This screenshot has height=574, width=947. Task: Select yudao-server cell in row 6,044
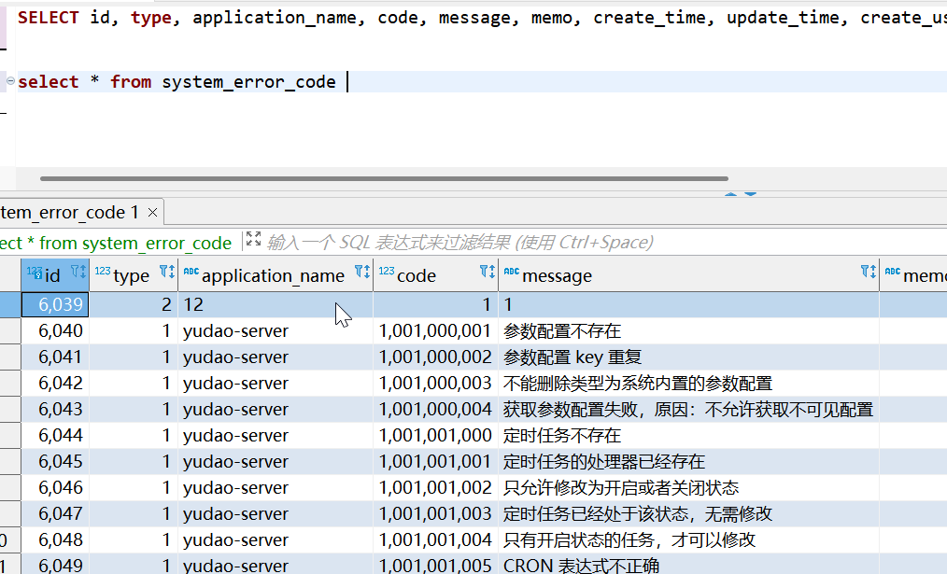coord(235,435)
